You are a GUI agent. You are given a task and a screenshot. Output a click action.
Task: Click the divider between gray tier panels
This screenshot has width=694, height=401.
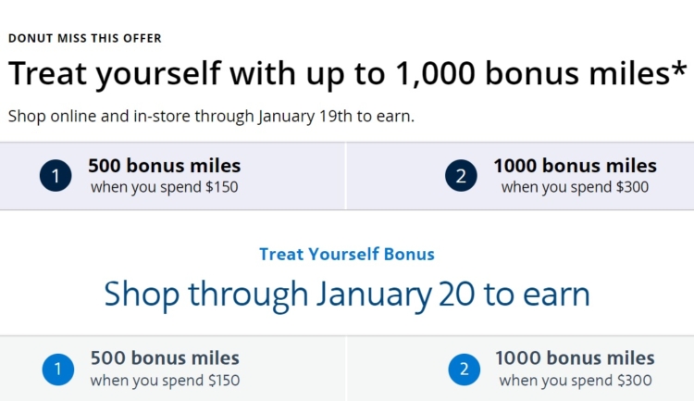coord(347,369)
